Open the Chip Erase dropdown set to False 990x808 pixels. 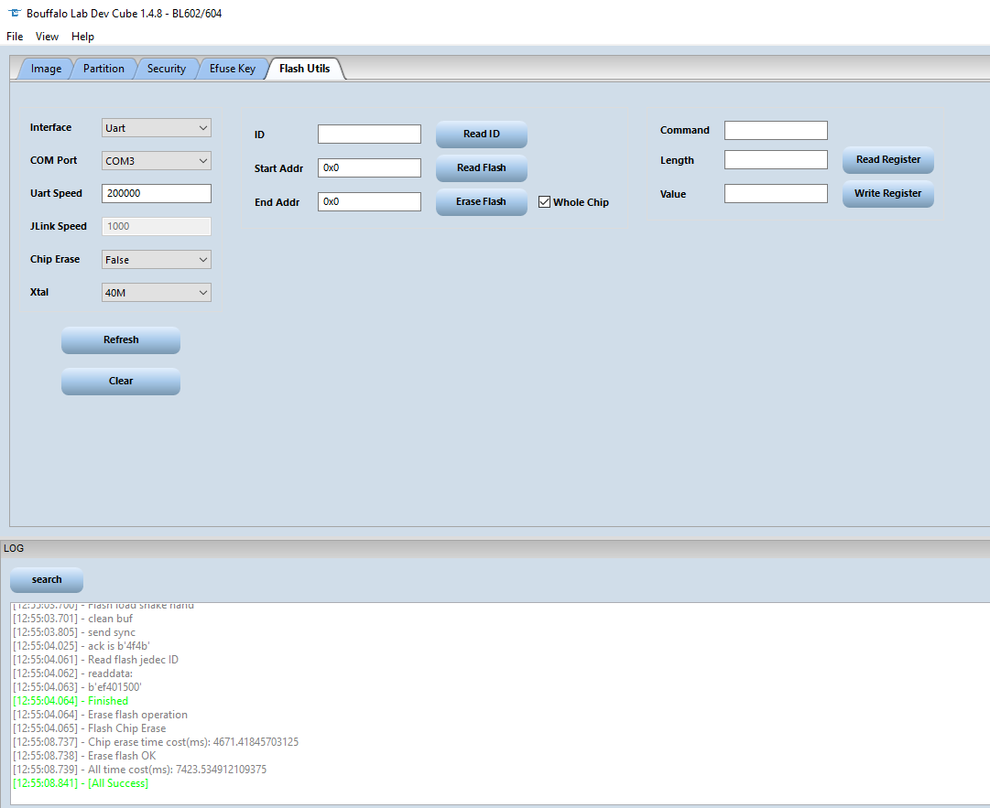pyautogui.click(x=157, y=260)
